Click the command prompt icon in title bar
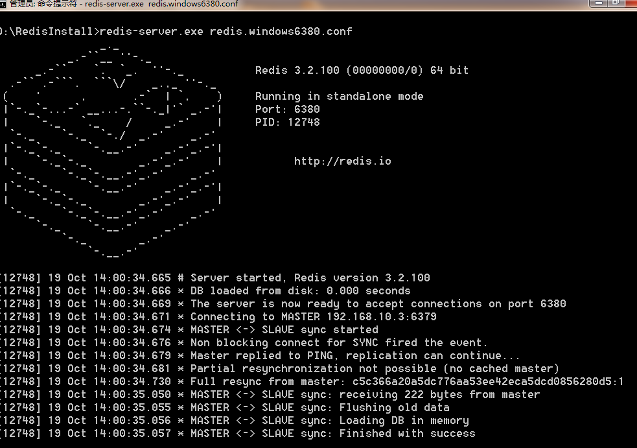The height and width of the screenshot is (448, 637). coord(3,4)
